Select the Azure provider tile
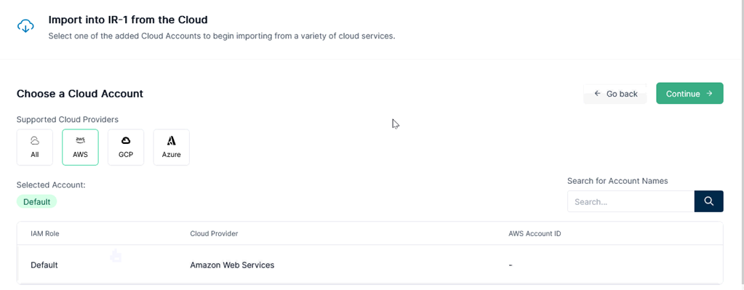The image size is (744, 290). click(x=172, y=148)
